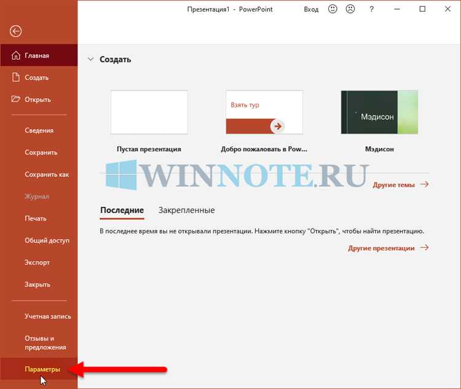Image resolution: width=461 pixels, height=389 pixels.
Task: Open Общий доступ in the sidebar
Action: [47, 240]
